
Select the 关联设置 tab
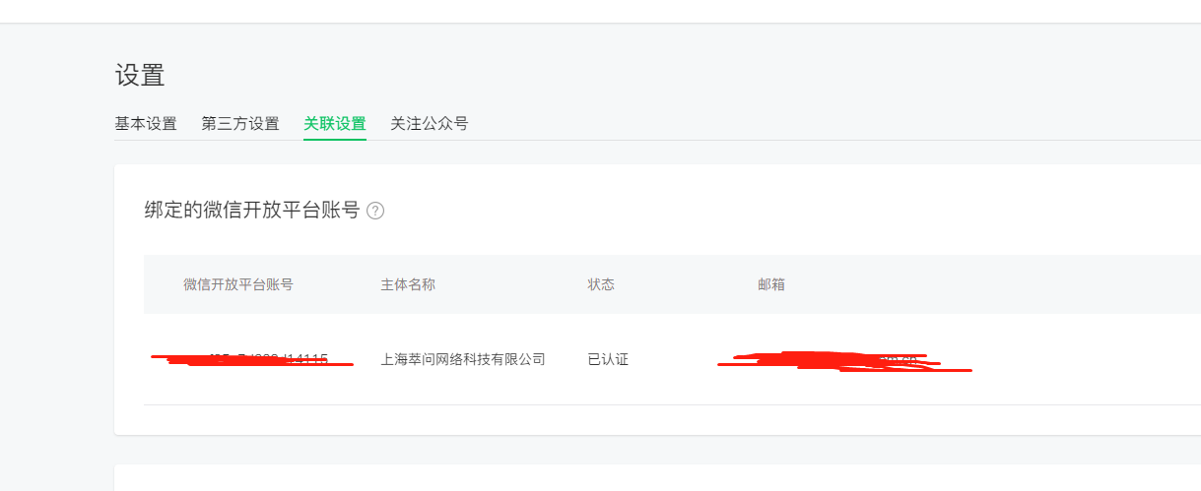(x=335, y=124)
